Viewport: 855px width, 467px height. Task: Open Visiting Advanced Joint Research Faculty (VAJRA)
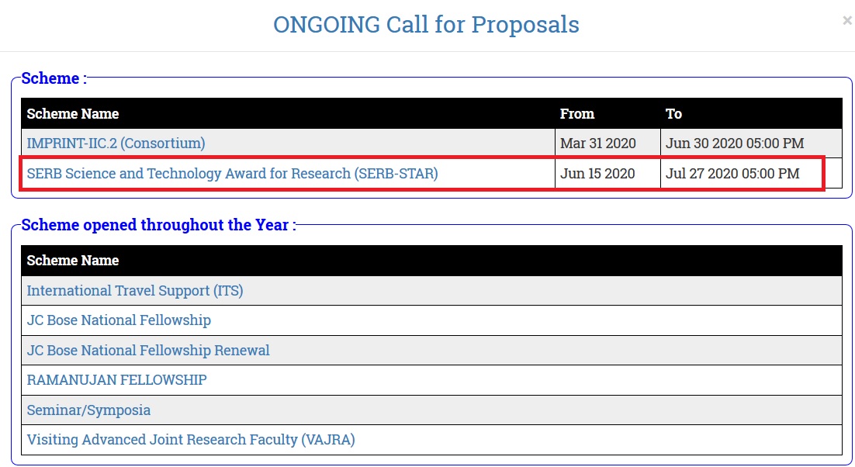[x=191, y=440]
